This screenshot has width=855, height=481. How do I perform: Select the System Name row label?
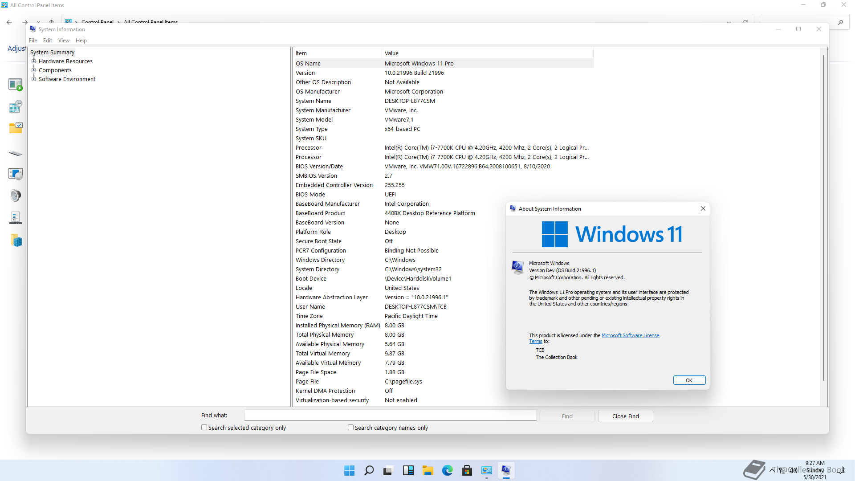313,101
